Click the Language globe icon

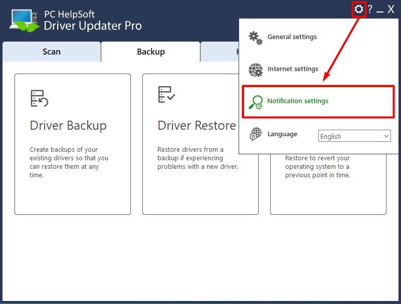click(x=256, y=134)
